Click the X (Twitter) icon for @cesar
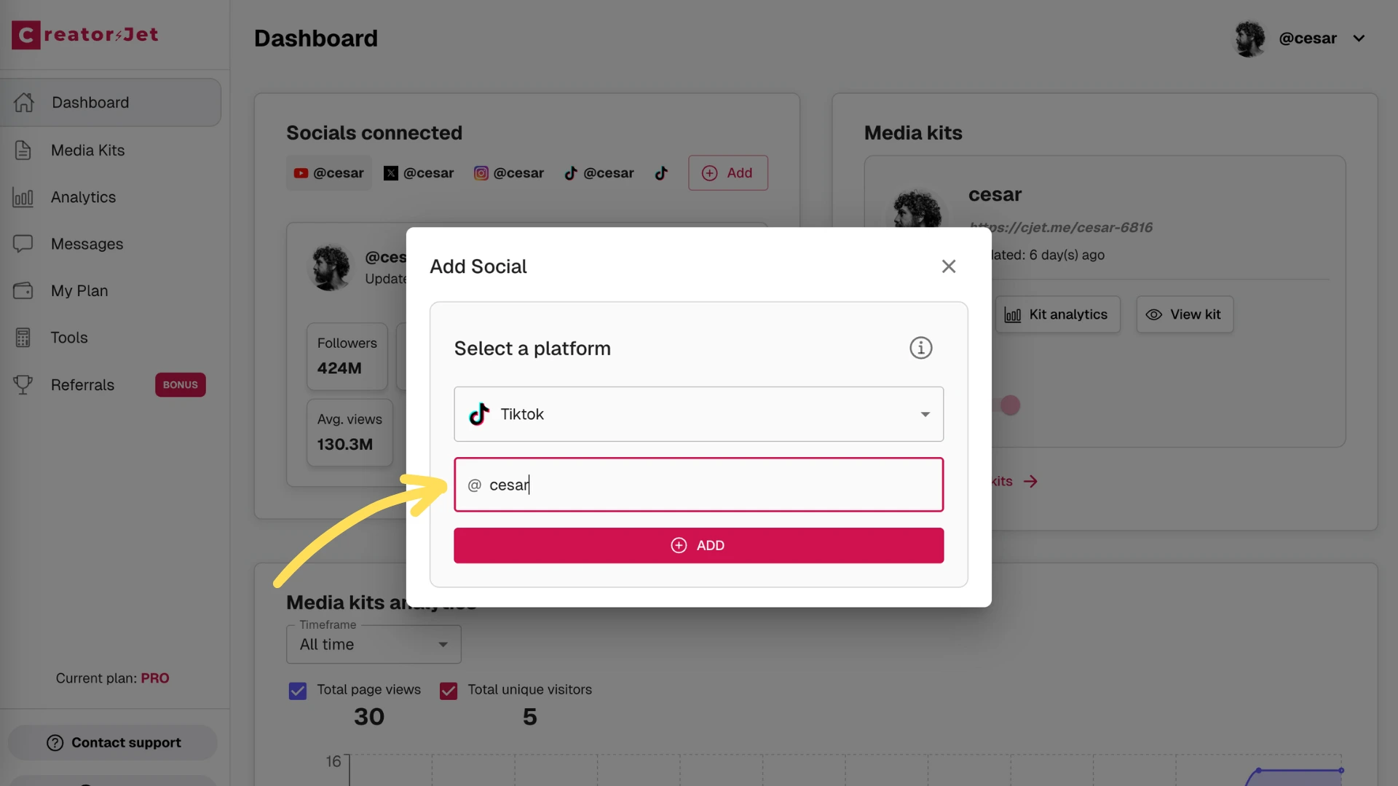 [392, 173]
